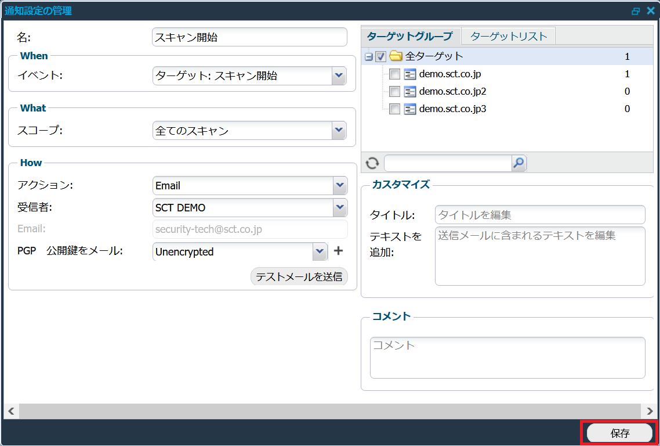Click the テキストを追加 text area

(540, 256)
